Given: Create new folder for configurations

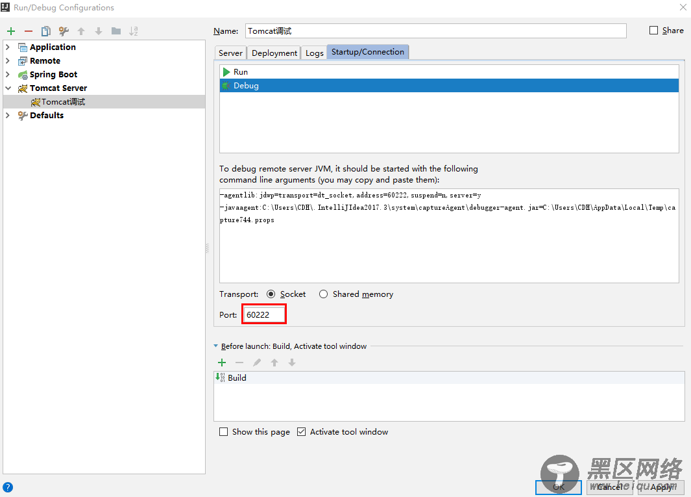Looking at the screenshot, I should coord(116,31).
